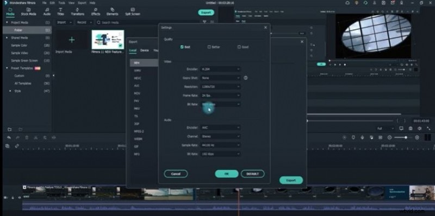435x216 pixels.
Task: Click the trash delete icon above timeline
Action: (27, 137)
